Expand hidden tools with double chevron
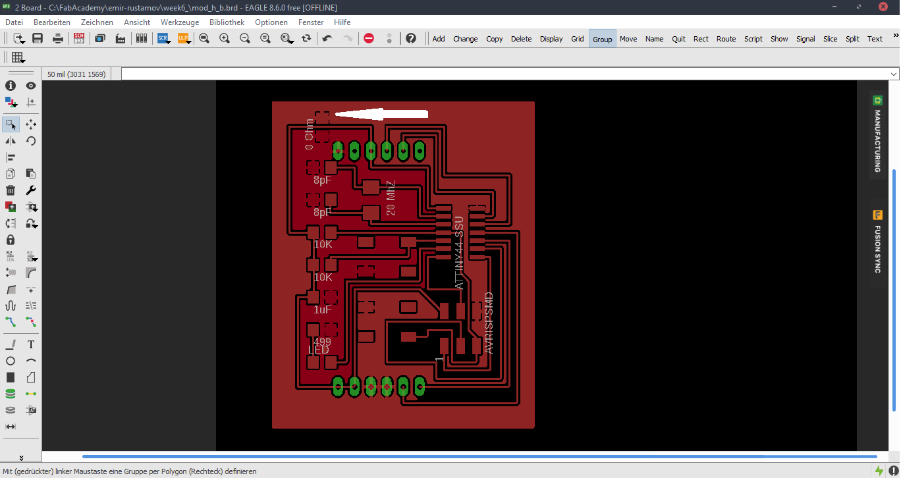The width and height of the screenshot is (901, 478). point(21,457)
